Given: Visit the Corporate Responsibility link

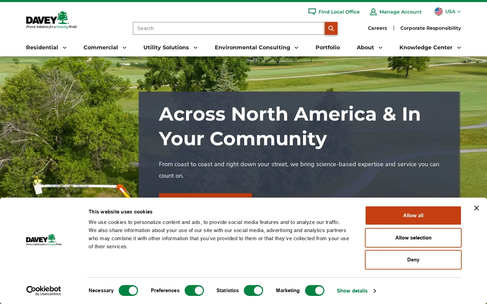Looking at the screenshot, I should click(x=431, y=28).
